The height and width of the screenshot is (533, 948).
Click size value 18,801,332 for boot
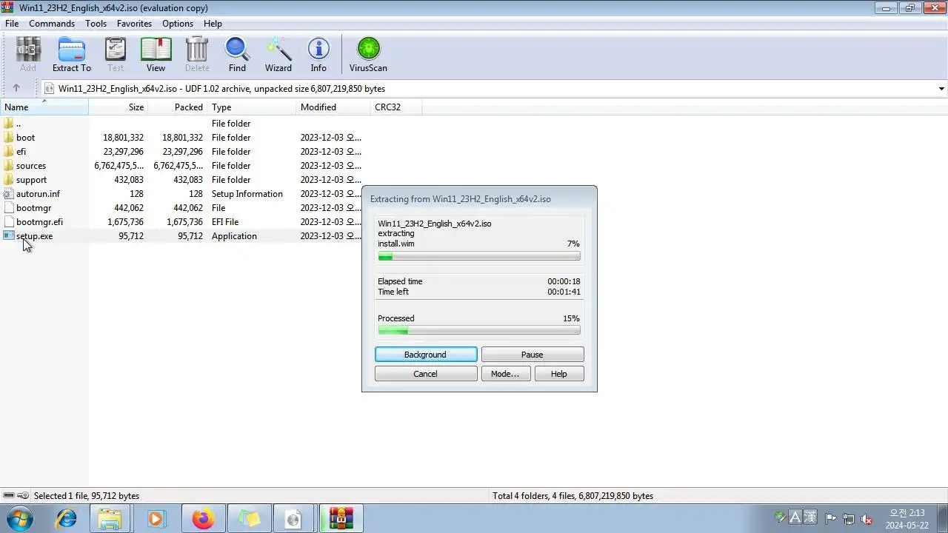(123, 137)
